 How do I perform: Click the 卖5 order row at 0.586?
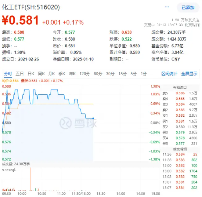tap(180, 93)
